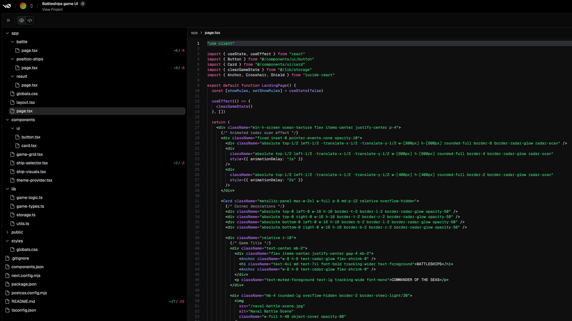This screenshot has height=321, width=572.
Task: Click file icon next to game-grid.tsx
Action: 12,154
